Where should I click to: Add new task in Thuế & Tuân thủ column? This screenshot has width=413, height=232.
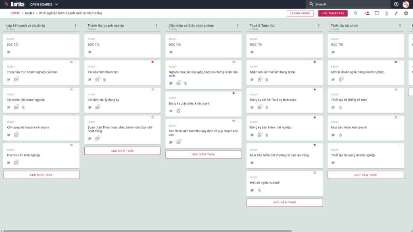284,203
